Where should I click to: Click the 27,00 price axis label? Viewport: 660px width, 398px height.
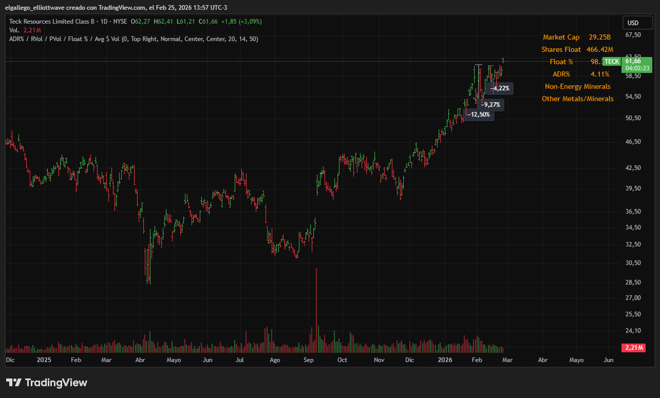634,297
